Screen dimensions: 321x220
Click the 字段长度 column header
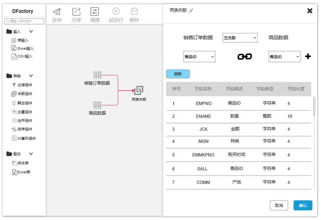pos(296,89)
